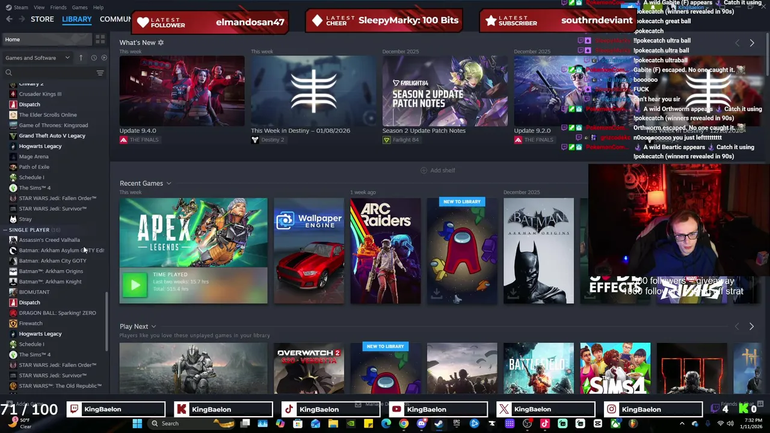Open the Games and Software dropdown
The height and width of the screenshot is (433, 770).
(x=38, y=58)
